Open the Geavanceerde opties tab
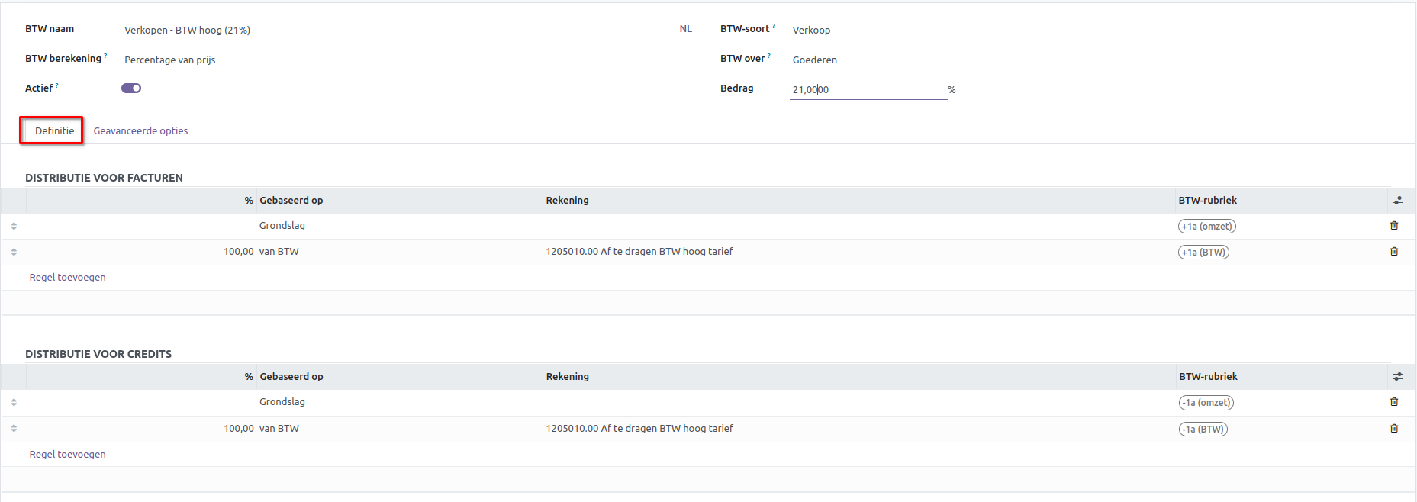 pos(140,131)
